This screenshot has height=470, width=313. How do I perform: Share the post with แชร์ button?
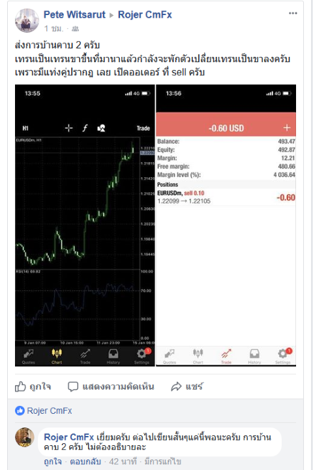point(187,387)
